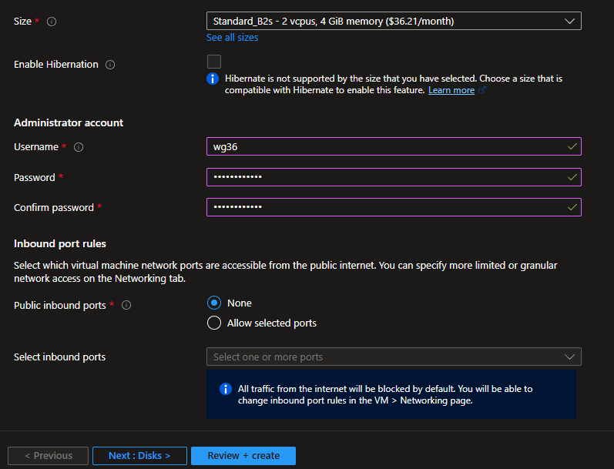Select the None radio button
Image resolution: width=614 pixels, height=469 pixels.
(214, 303)
